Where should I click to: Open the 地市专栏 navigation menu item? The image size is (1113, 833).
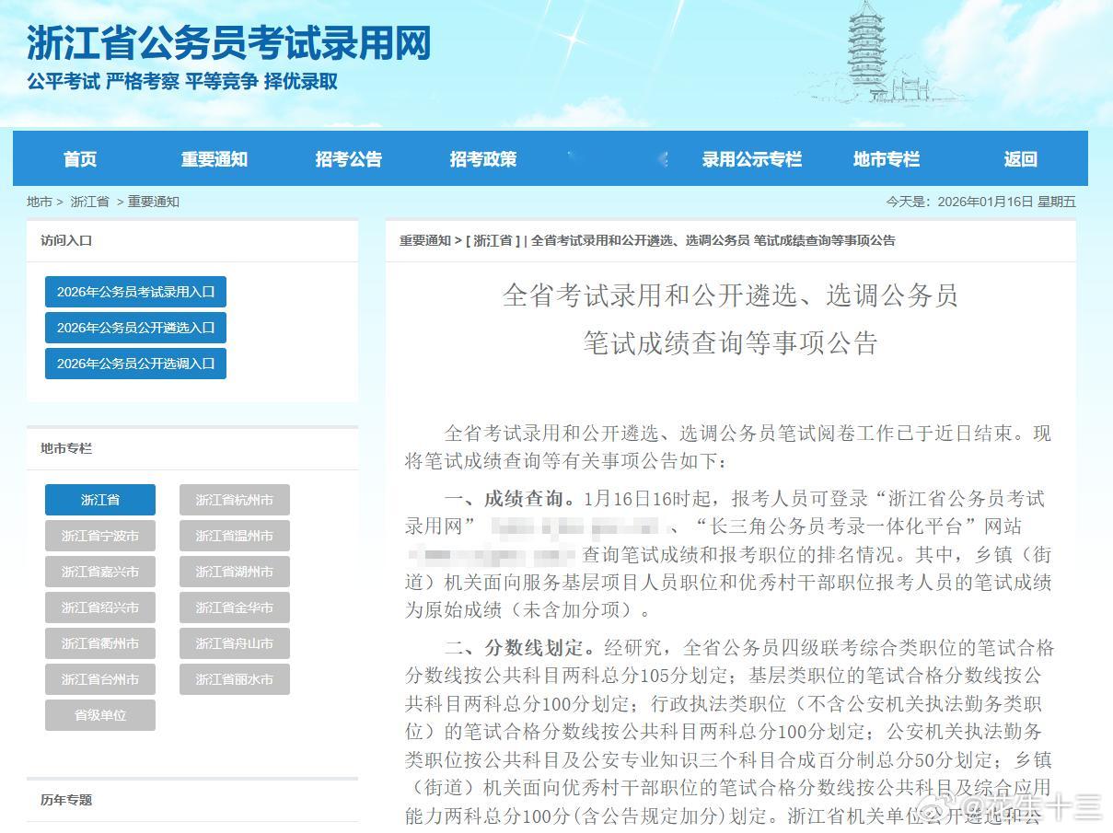tap(885, 158)
